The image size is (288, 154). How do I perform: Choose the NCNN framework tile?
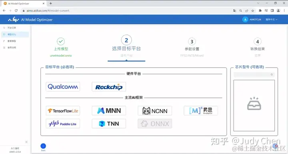coord(155,111)
